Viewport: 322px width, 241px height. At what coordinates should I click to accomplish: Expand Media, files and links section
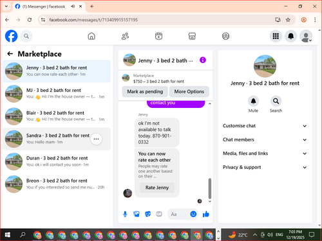pyautogui.click(x=265, y=154)
